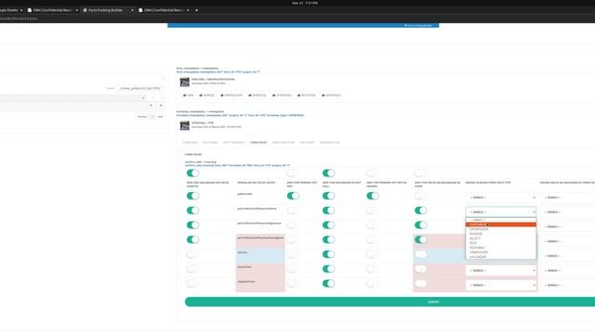Click the pink-highlighted field name in fourth row
The height and width of the screenshot is (334, 595).
coord(260,238)
